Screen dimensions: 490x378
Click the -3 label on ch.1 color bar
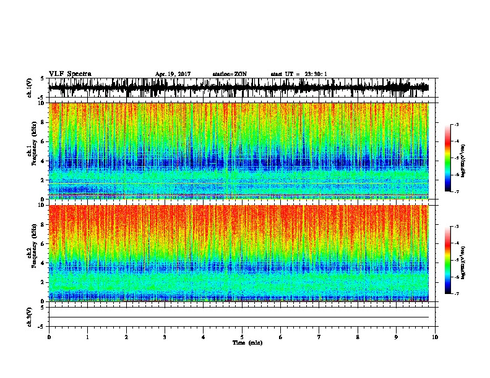point(457,124)
